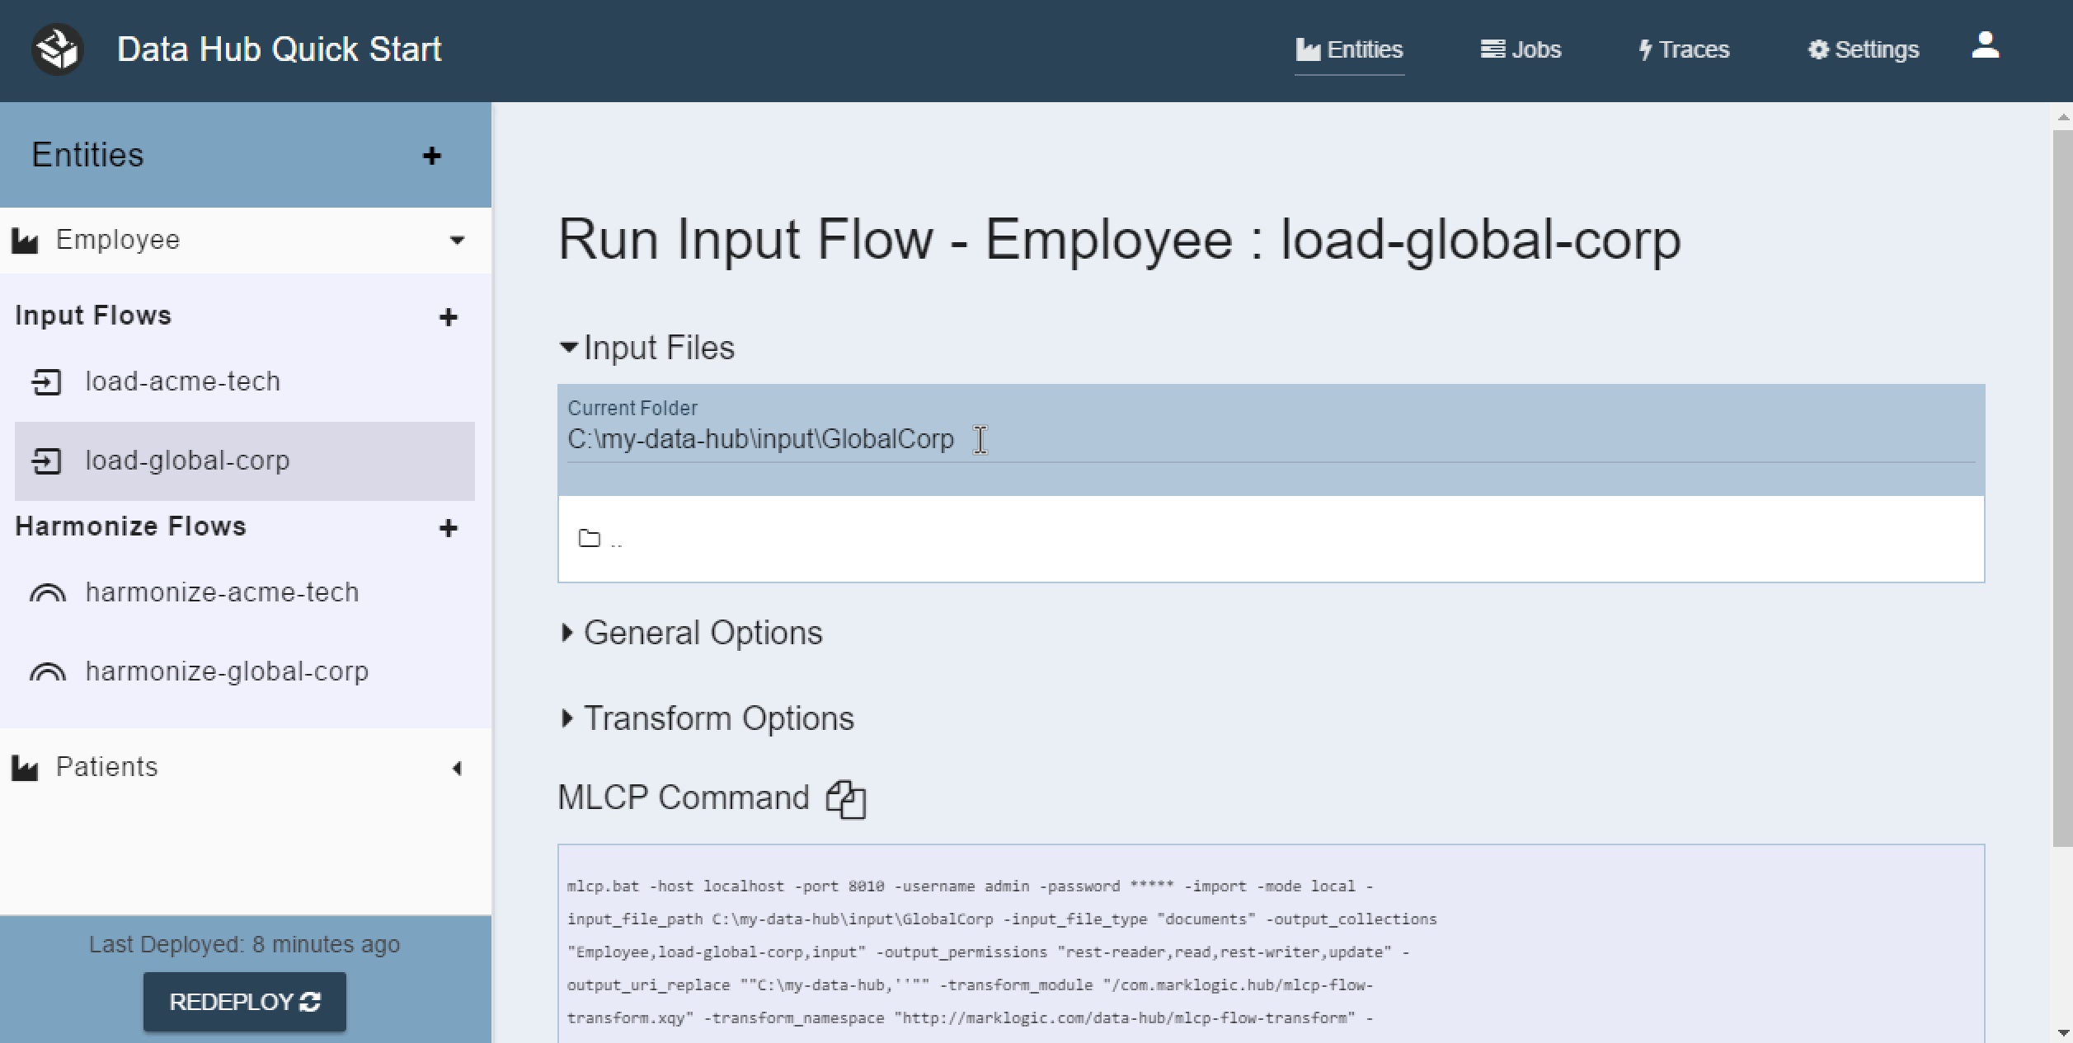The image size is (2073, 1043).
Task: Collapse the Input Files section
Action: [x=568, y=347]
